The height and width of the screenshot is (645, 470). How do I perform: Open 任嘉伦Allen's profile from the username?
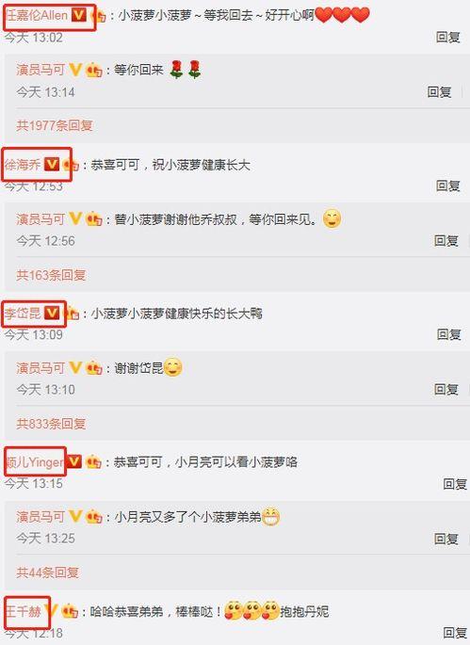click(37, 16)
